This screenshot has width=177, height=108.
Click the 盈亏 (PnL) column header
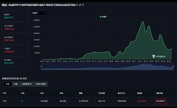[x=122, y=93]
